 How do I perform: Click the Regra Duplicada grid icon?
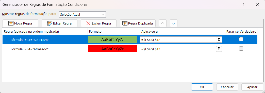coord(125,23)
